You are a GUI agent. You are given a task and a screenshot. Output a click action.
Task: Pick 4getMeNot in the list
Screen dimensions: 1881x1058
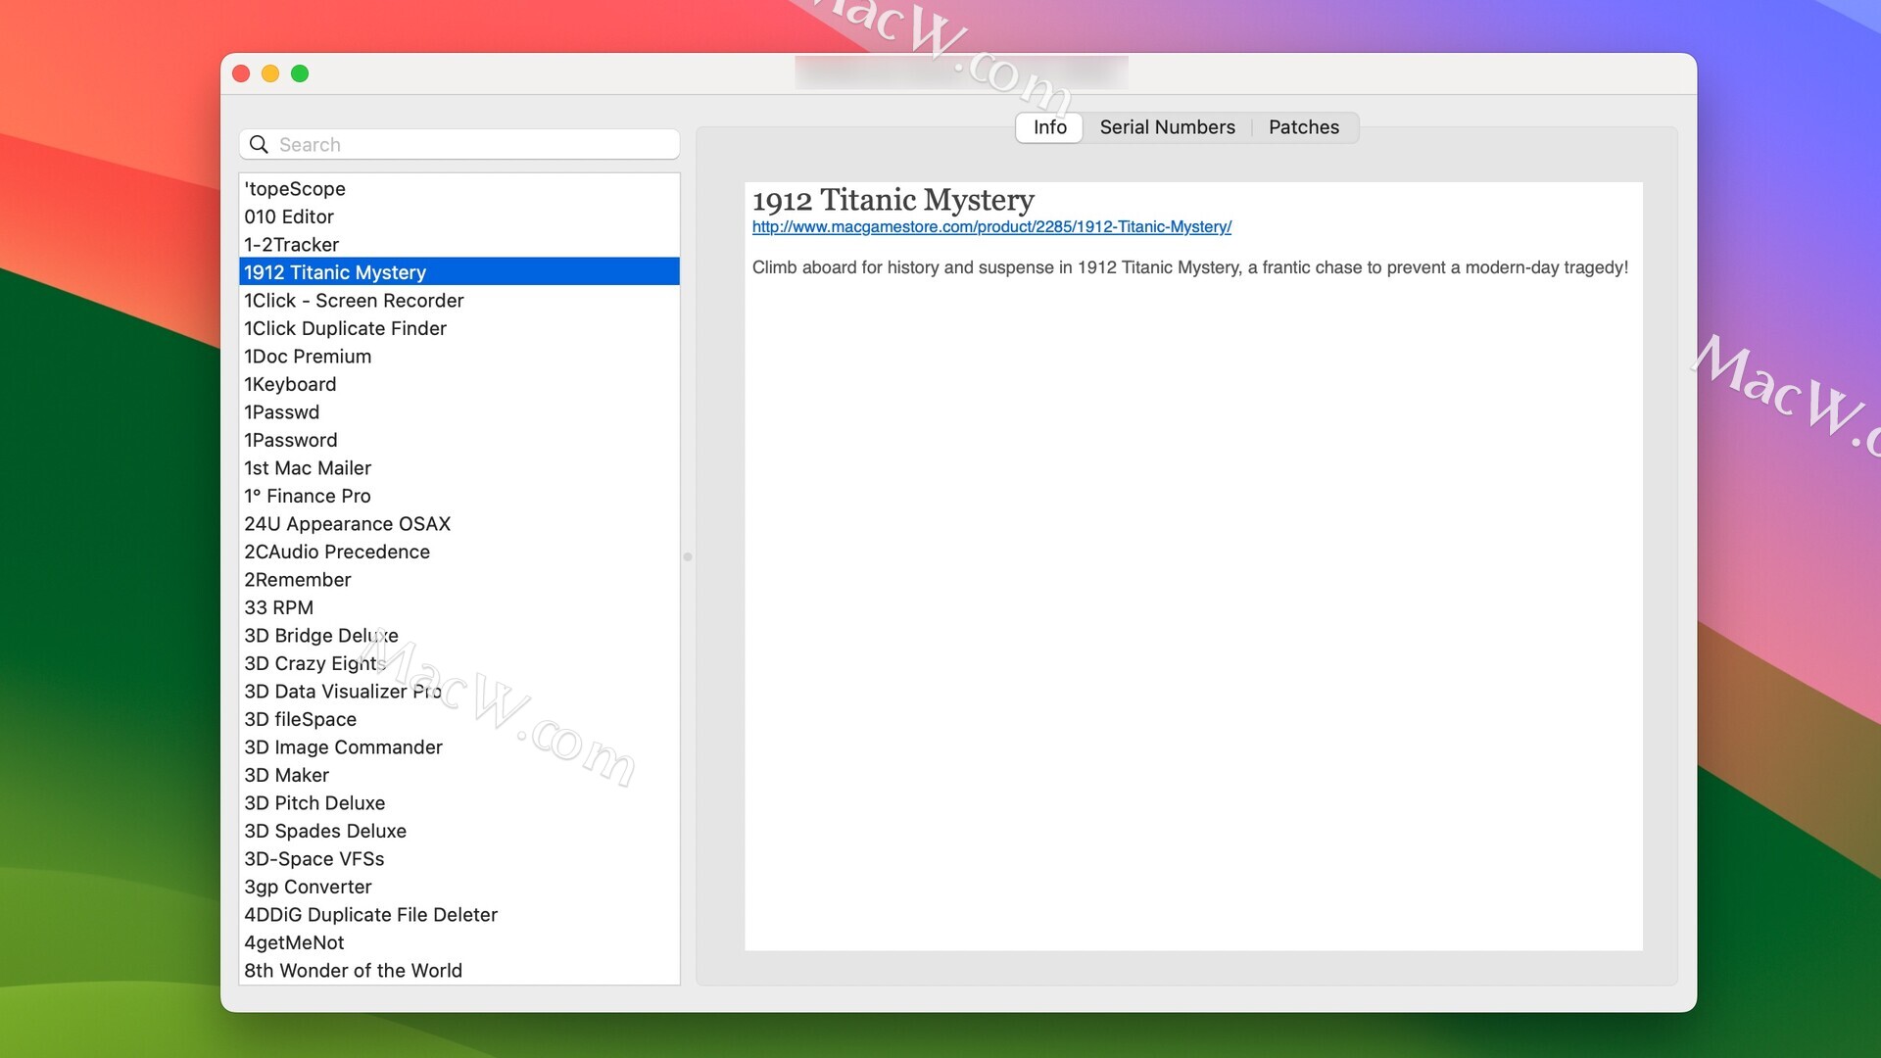click(x=459, y=942)
